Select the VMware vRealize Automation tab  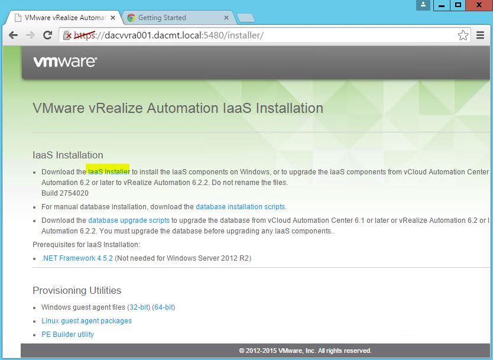click(63, 18)
